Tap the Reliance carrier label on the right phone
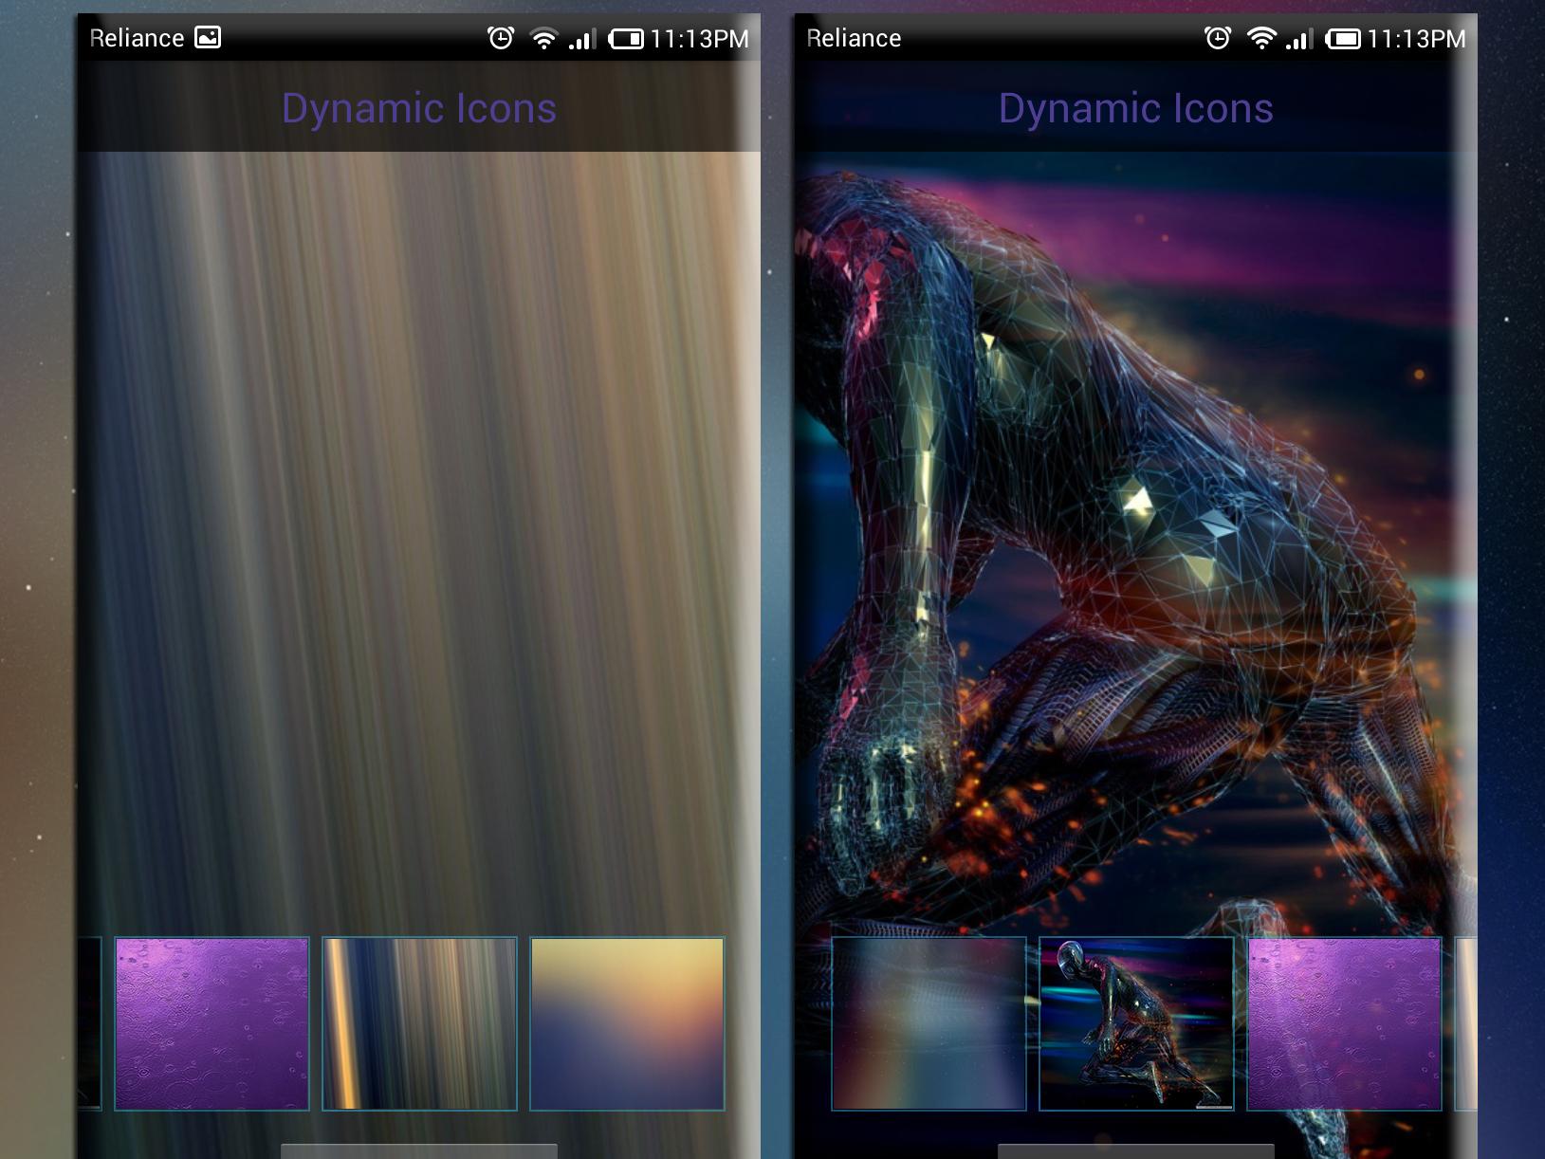Image resolution: width=1545 pixels, height=1159 pixels. pyautogui.click(x=854, y=38)
